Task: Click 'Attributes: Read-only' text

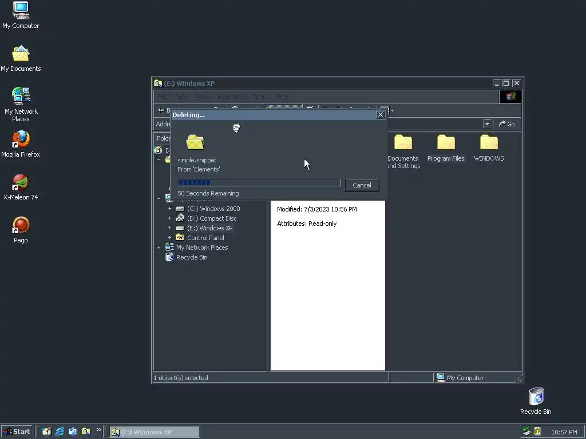Action: point(307,224)
